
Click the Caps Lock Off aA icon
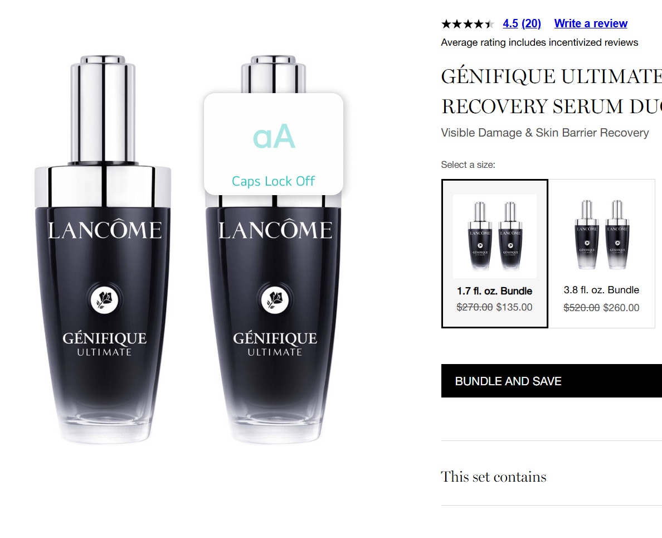(274, 137)
